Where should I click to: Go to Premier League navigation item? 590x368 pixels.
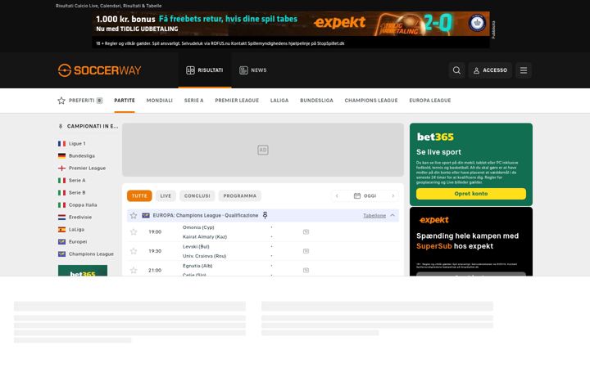[x=237, y=101]
